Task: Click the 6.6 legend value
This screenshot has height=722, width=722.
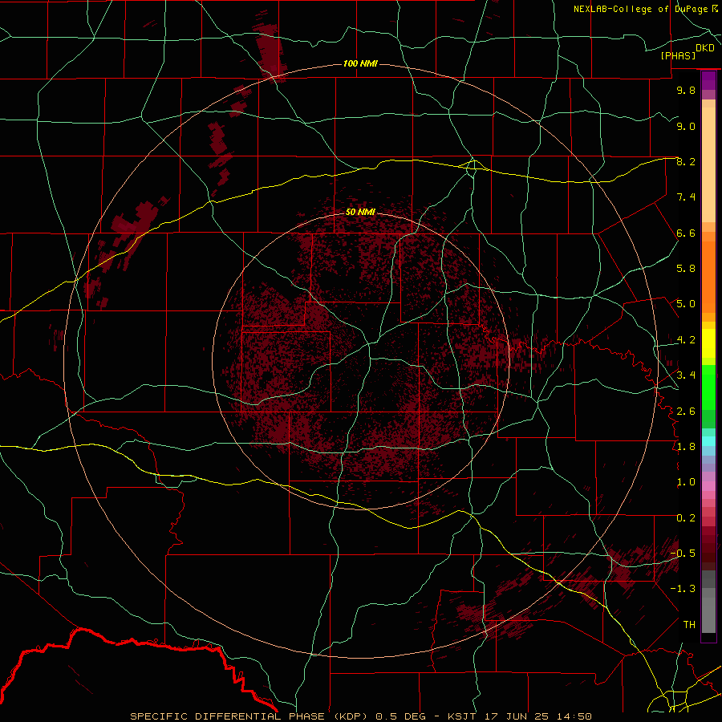Action: click(686, 233)
